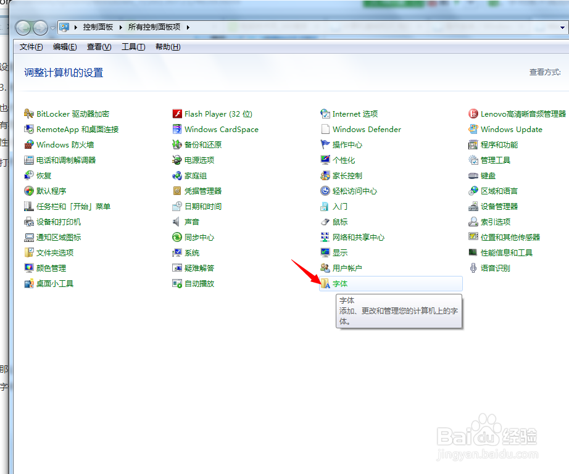
Task: Open Internet 选项
Action: click(x=354, y=114)
